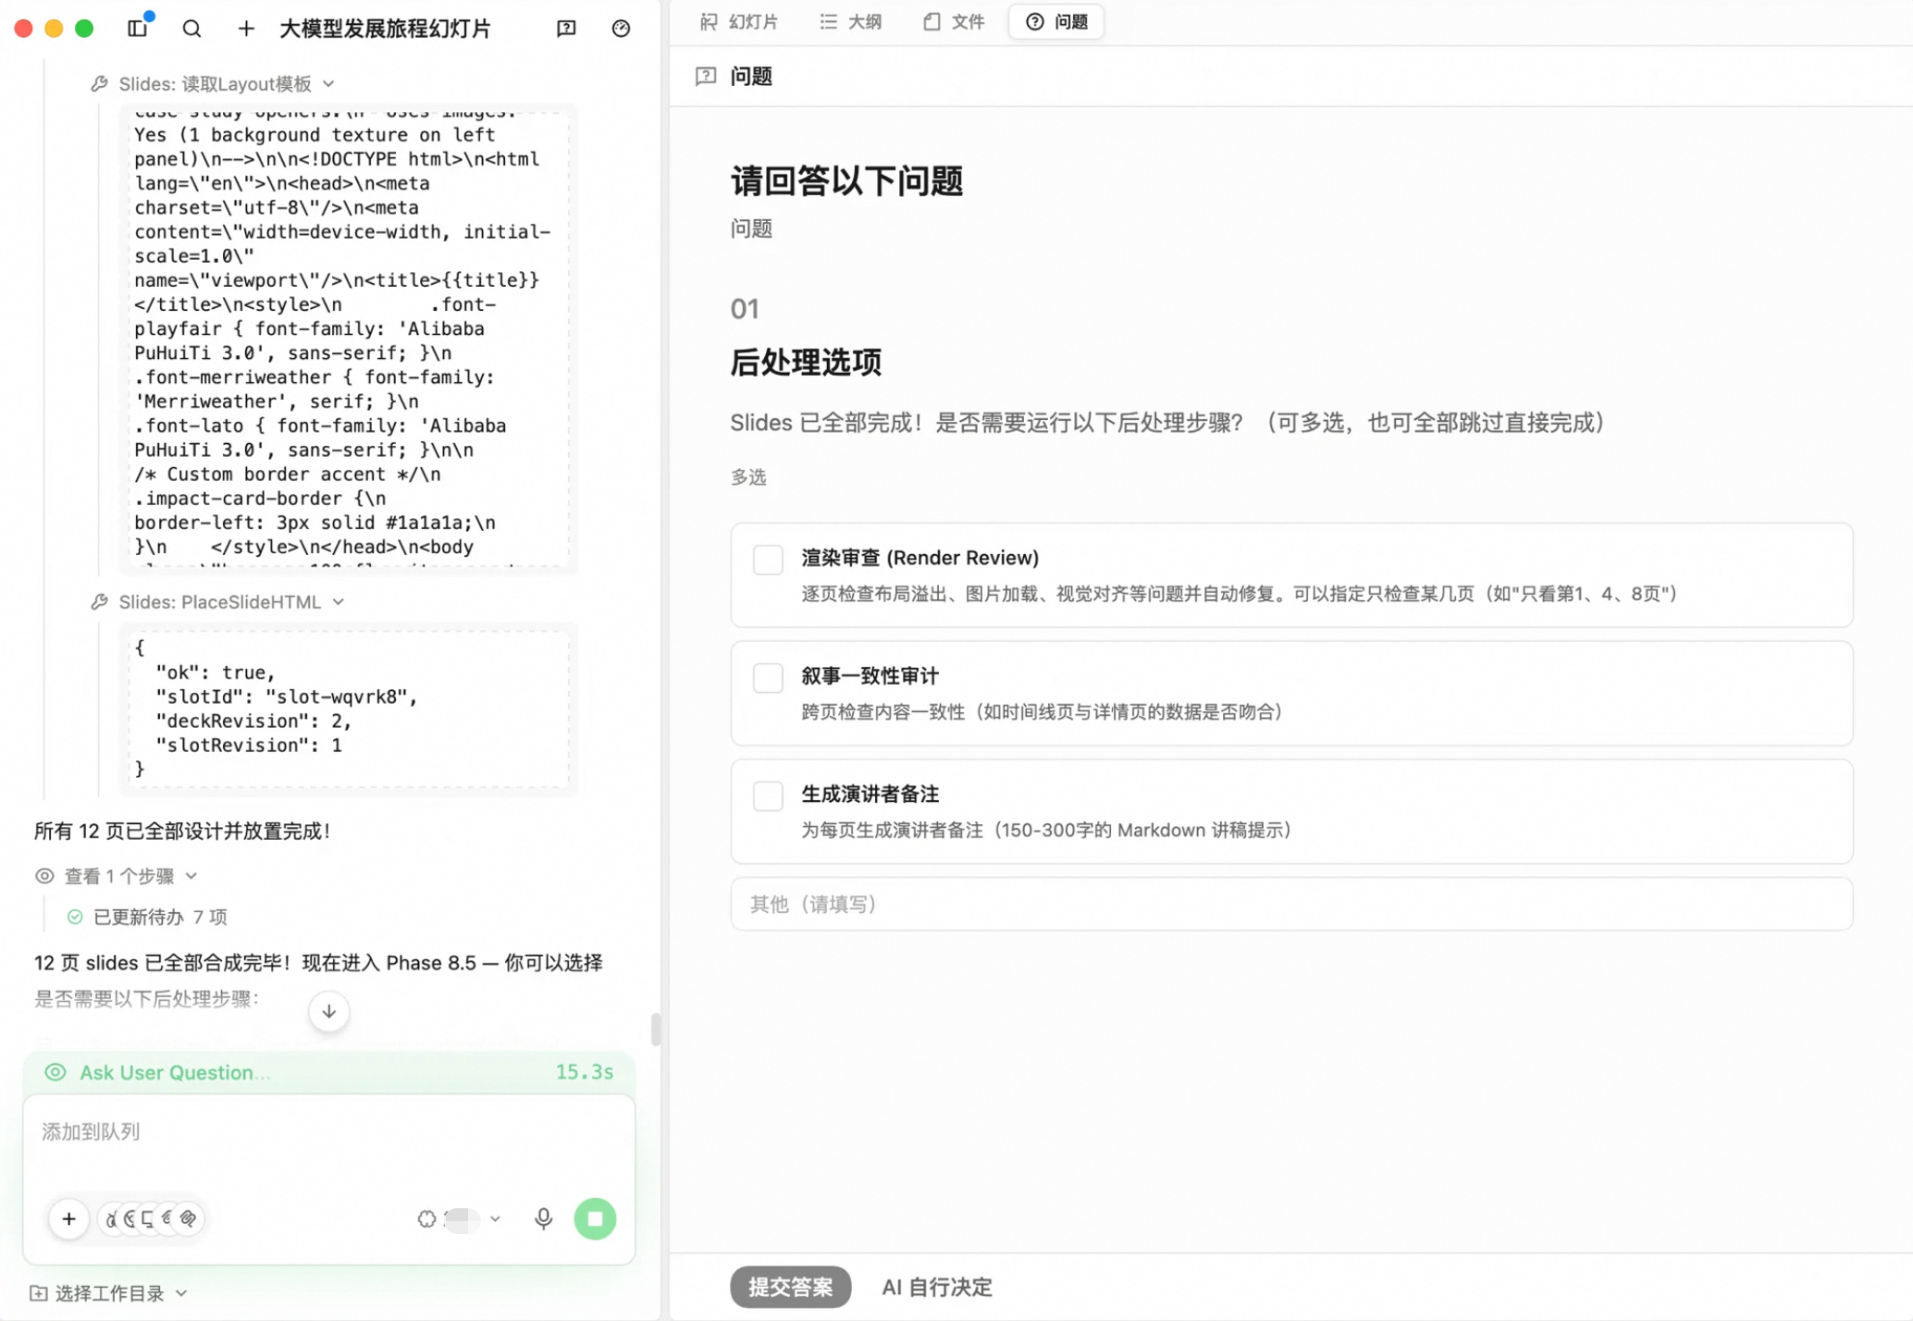Click the 15.3s timer text
The height and width of the screenshot is (1321, 1913).
(584, 1072)
